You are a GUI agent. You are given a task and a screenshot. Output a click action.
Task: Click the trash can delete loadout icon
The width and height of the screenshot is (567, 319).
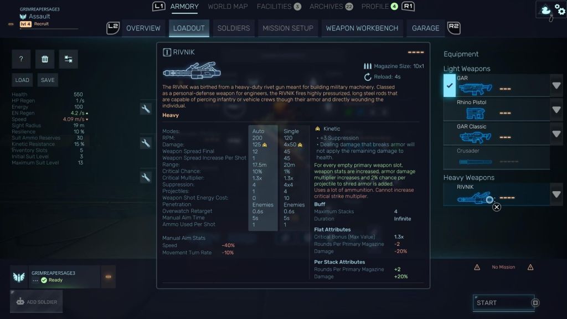click(45, 59)
